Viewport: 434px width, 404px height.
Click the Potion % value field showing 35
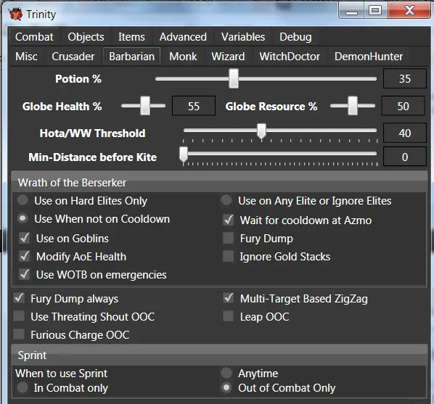(x=405, y=79)
